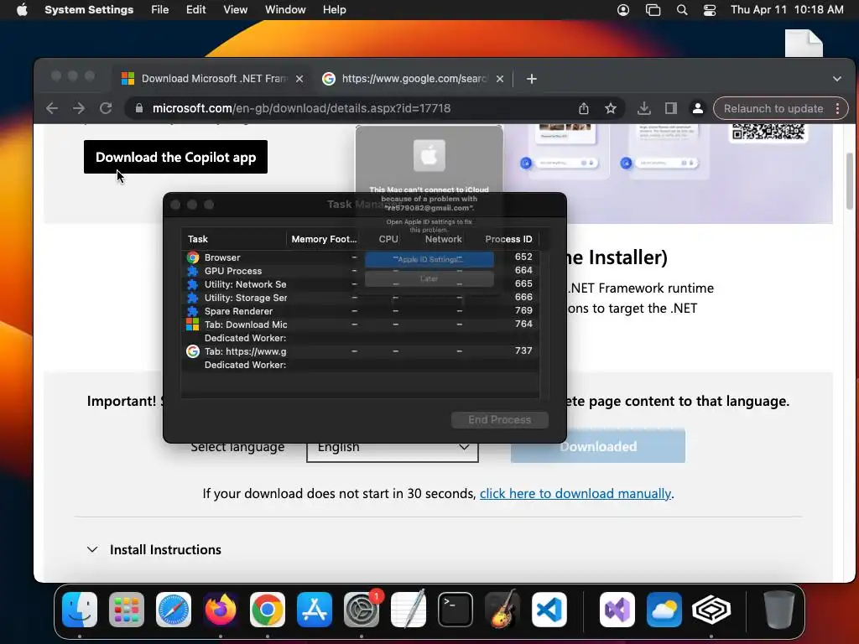The height and width of the screenshot is (644, 859).
Task: Select the Utility: Storage Service row
Action: click(x=360, y=298)
